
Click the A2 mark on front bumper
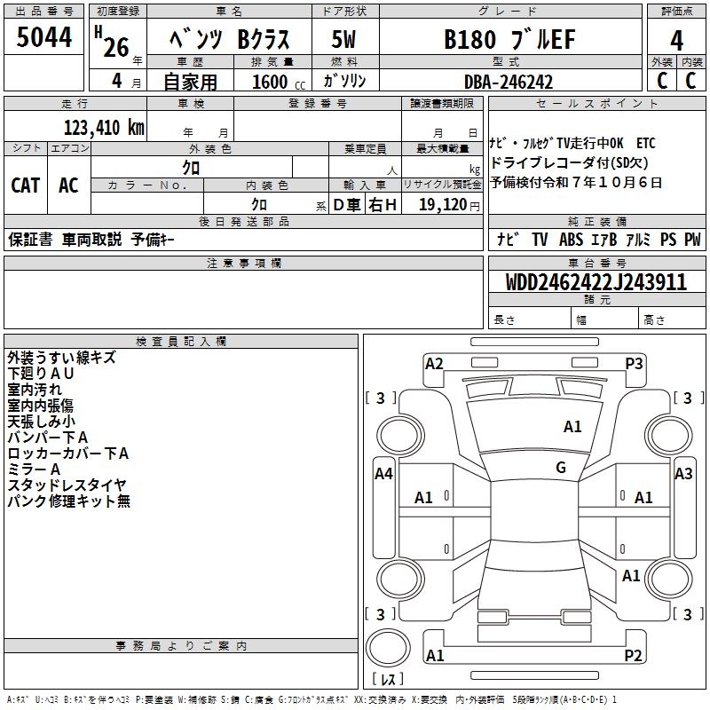[434, 364]
